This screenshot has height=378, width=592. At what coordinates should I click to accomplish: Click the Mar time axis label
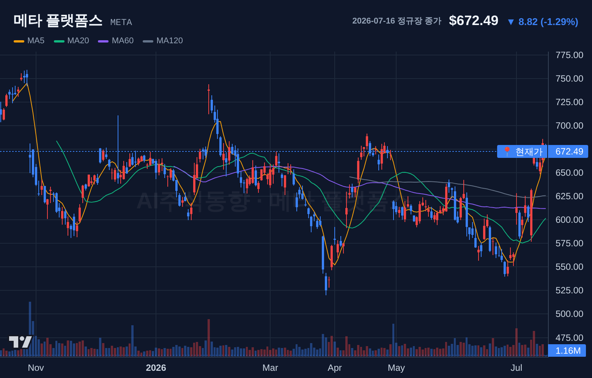point(270,368)
